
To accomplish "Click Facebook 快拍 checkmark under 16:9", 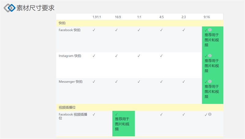I will point(116,30).
